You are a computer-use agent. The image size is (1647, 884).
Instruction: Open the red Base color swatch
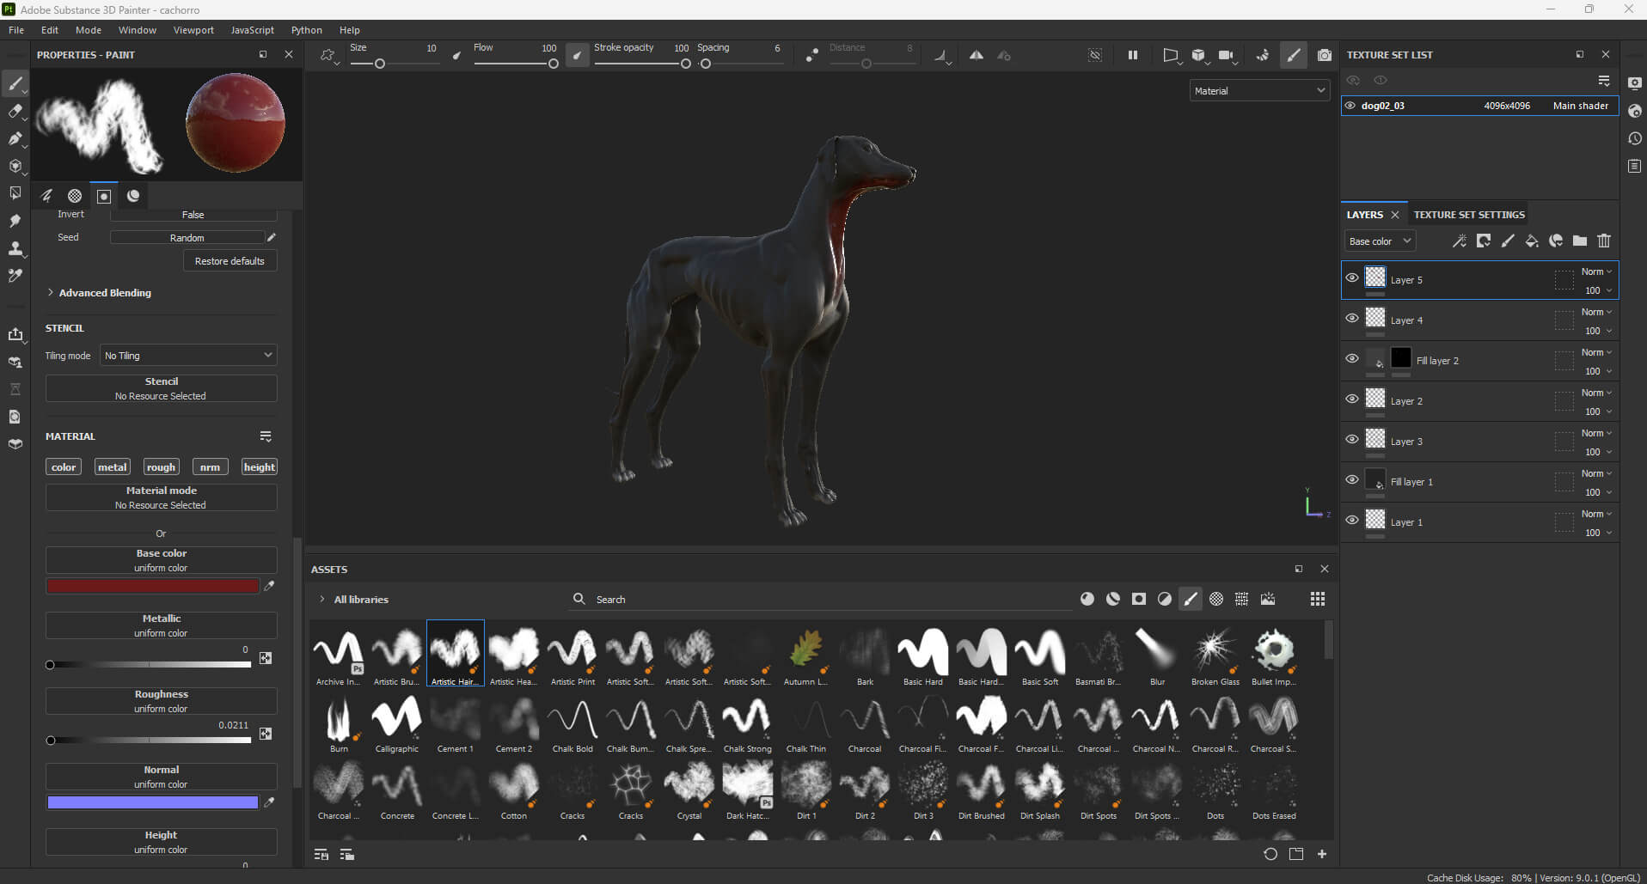pos(153,586)
